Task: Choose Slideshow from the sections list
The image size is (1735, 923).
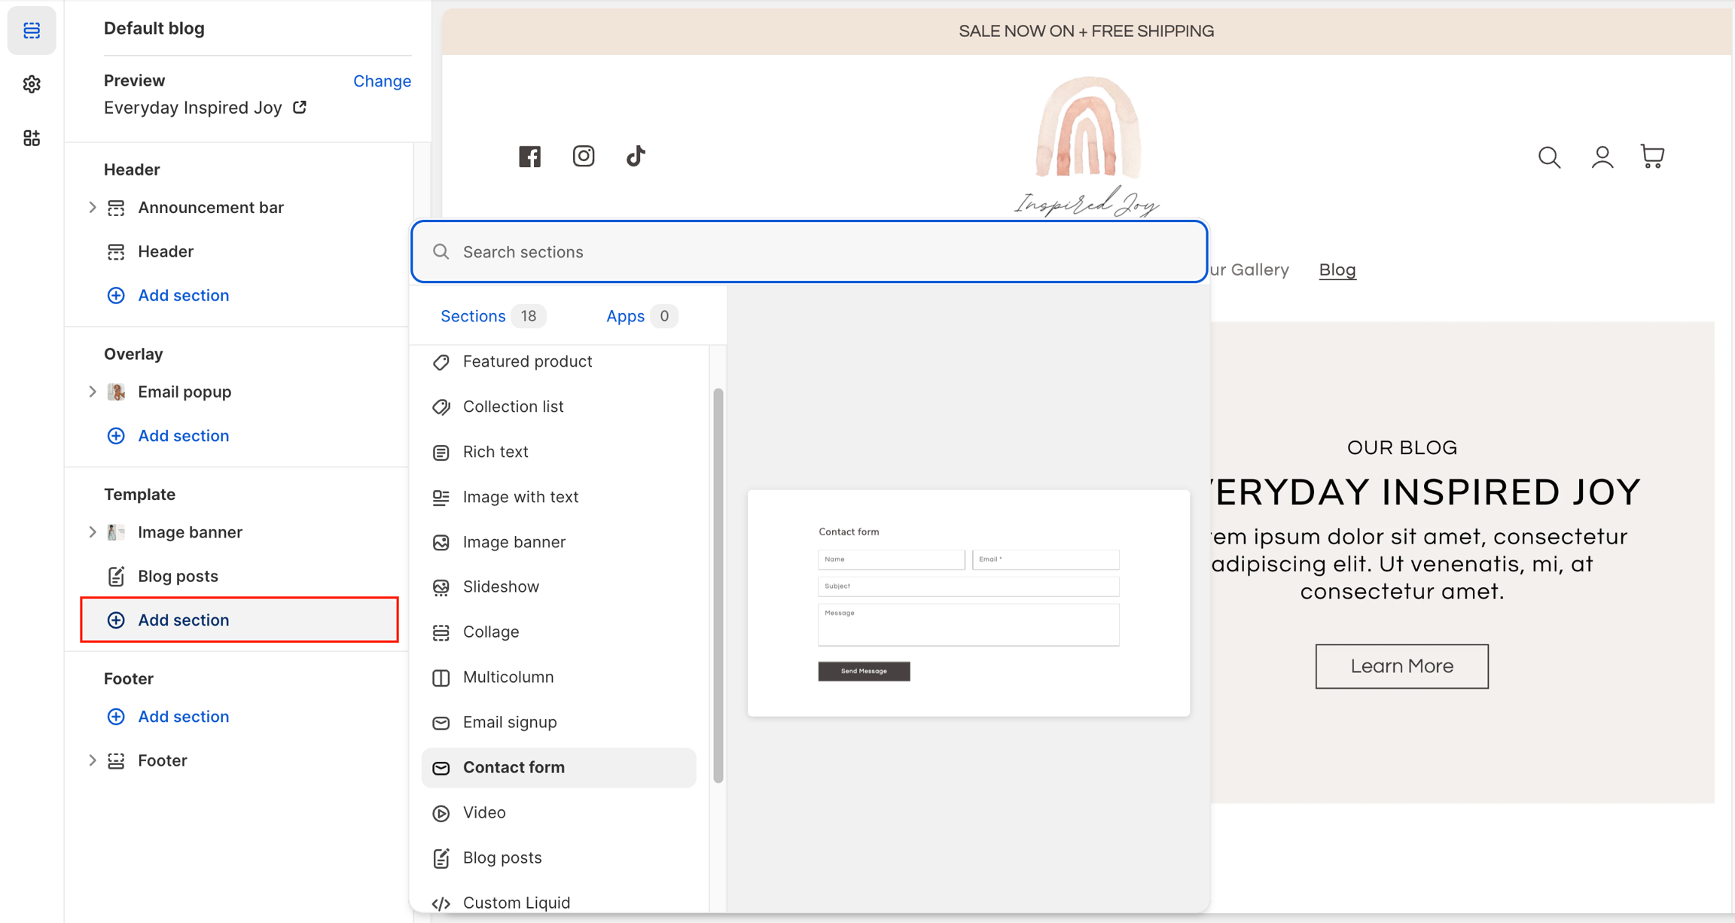Action: click(x=501, y=586)
